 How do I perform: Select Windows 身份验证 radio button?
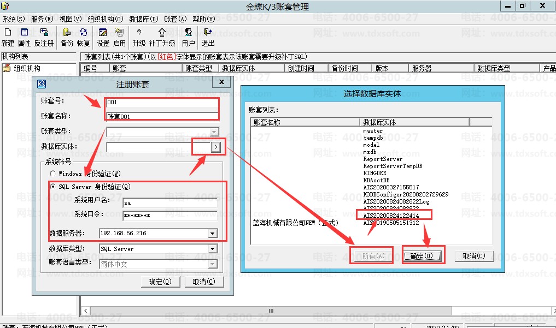tap(52, 174)
